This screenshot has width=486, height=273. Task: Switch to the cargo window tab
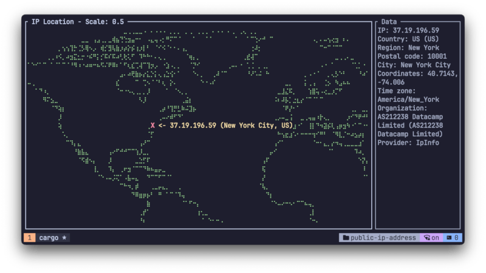pyautogui.click(x=49, y=238)
